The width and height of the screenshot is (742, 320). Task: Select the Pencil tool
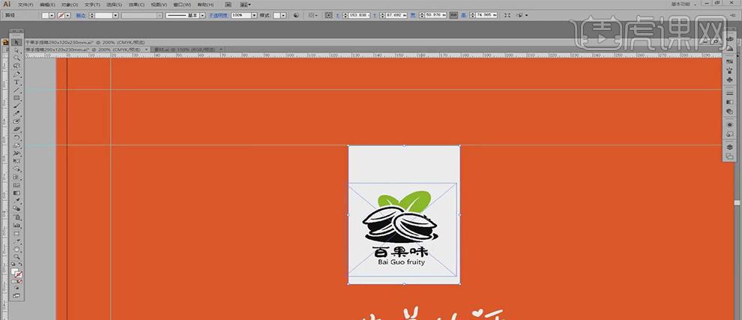pyautogui.click(x=16, y=114)
